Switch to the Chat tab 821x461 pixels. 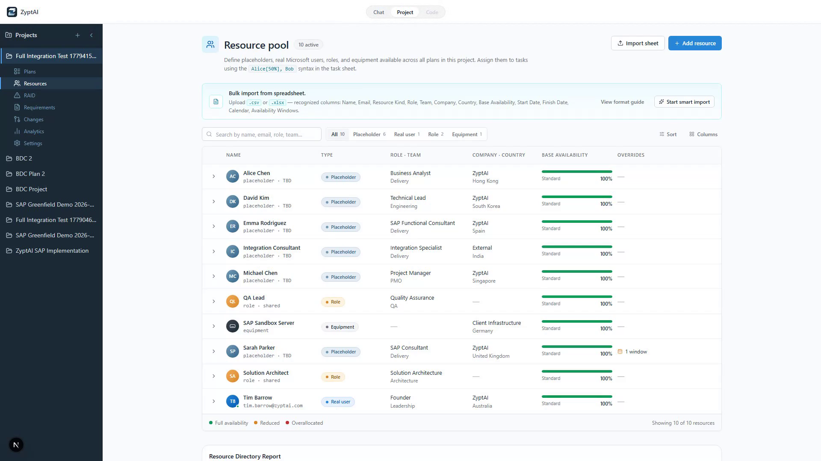(x=378, y=12)
